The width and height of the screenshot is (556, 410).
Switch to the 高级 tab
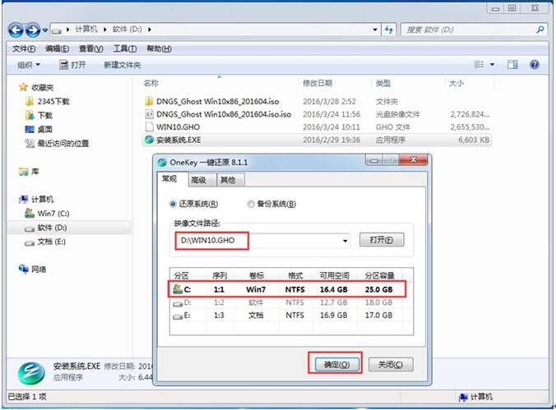click(x=198, y=180)
